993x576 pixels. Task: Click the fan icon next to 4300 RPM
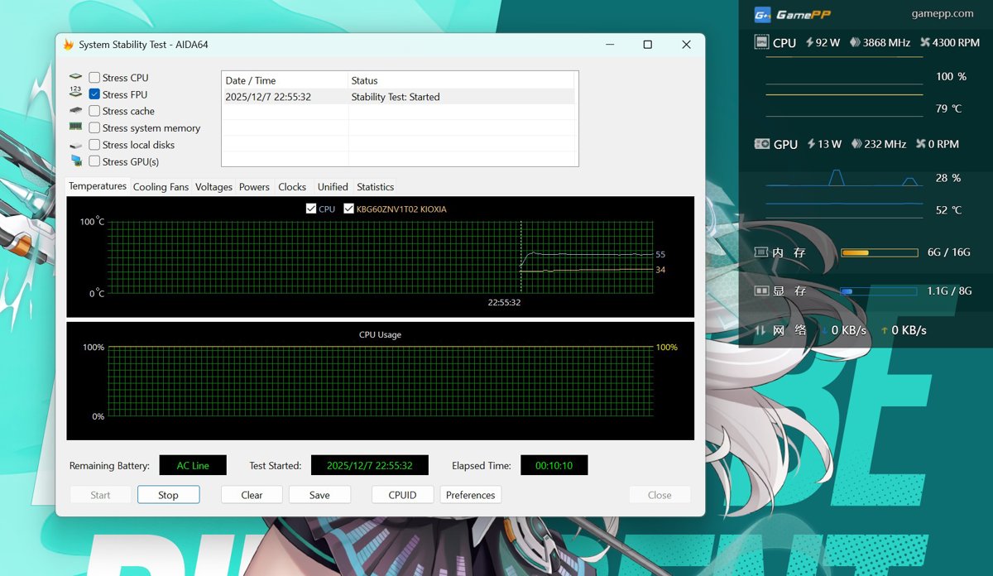point(927,42)
